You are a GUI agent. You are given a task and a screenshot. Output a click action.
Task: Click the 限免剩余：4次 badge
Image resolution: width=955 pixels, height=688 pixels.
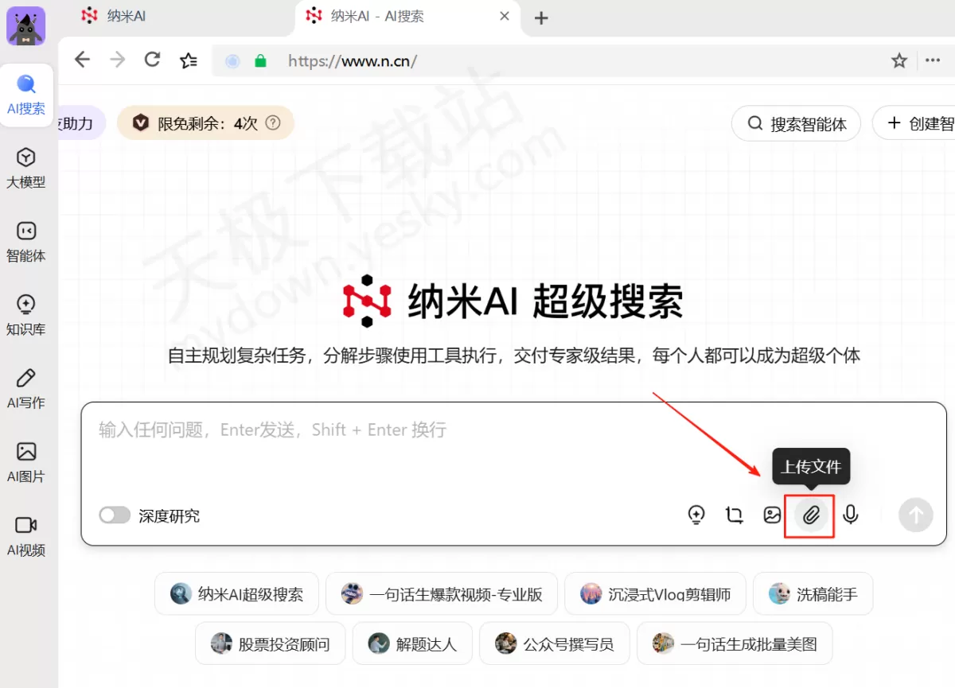(206, 123)
